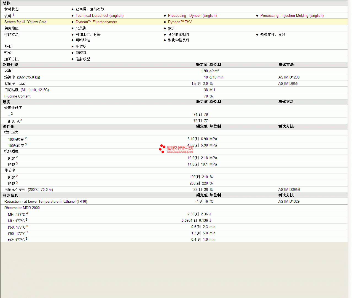
Task: Click the '5.10 到 6.90 MPa' stress value
Action: click(x=202, y=139)
